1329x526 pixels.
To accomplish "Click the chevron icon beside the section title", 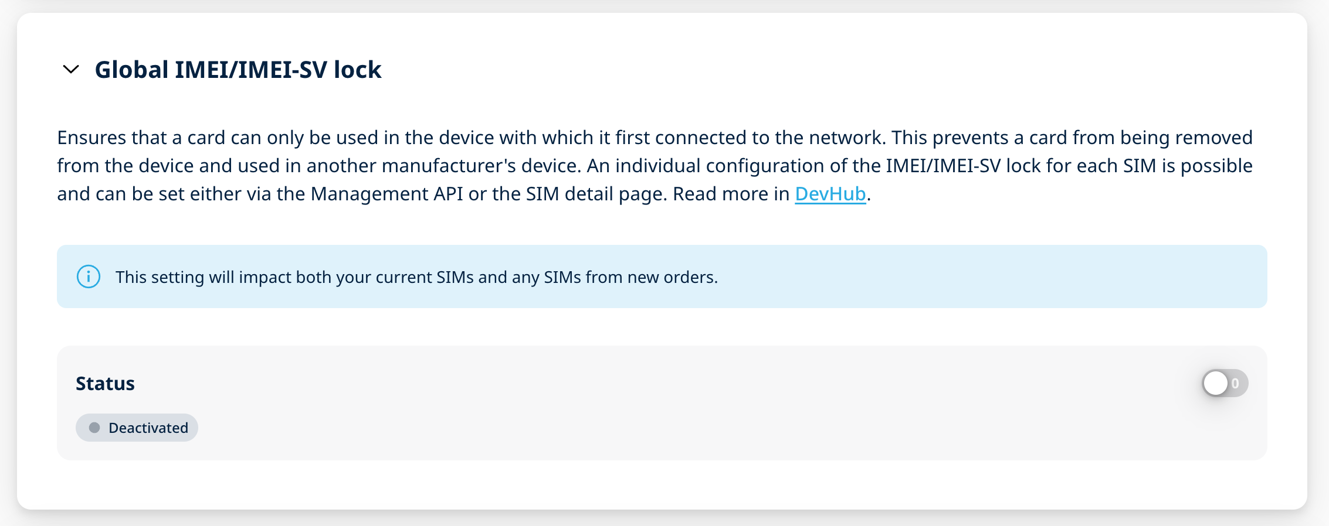I will 70,70.
